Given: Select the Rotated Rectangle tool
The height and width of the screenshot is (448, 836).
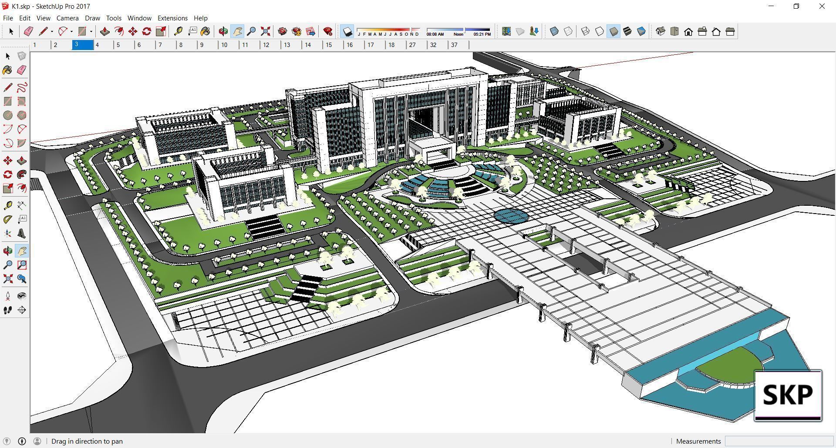Looking at the screenshot, I should (x=22, y=101).
